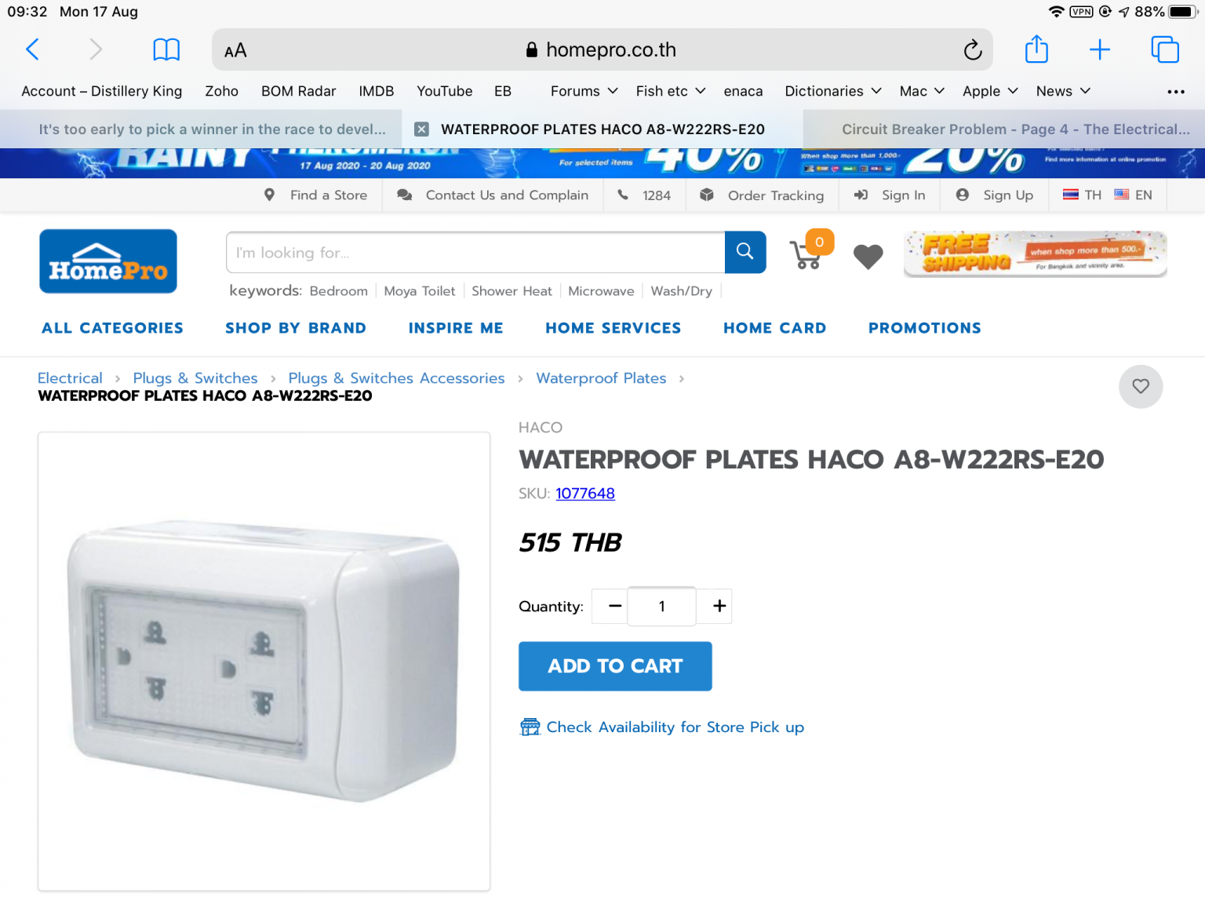Reload the homepro.co.th page
Screen dimensions: 1205x904
tap(973, 50)
